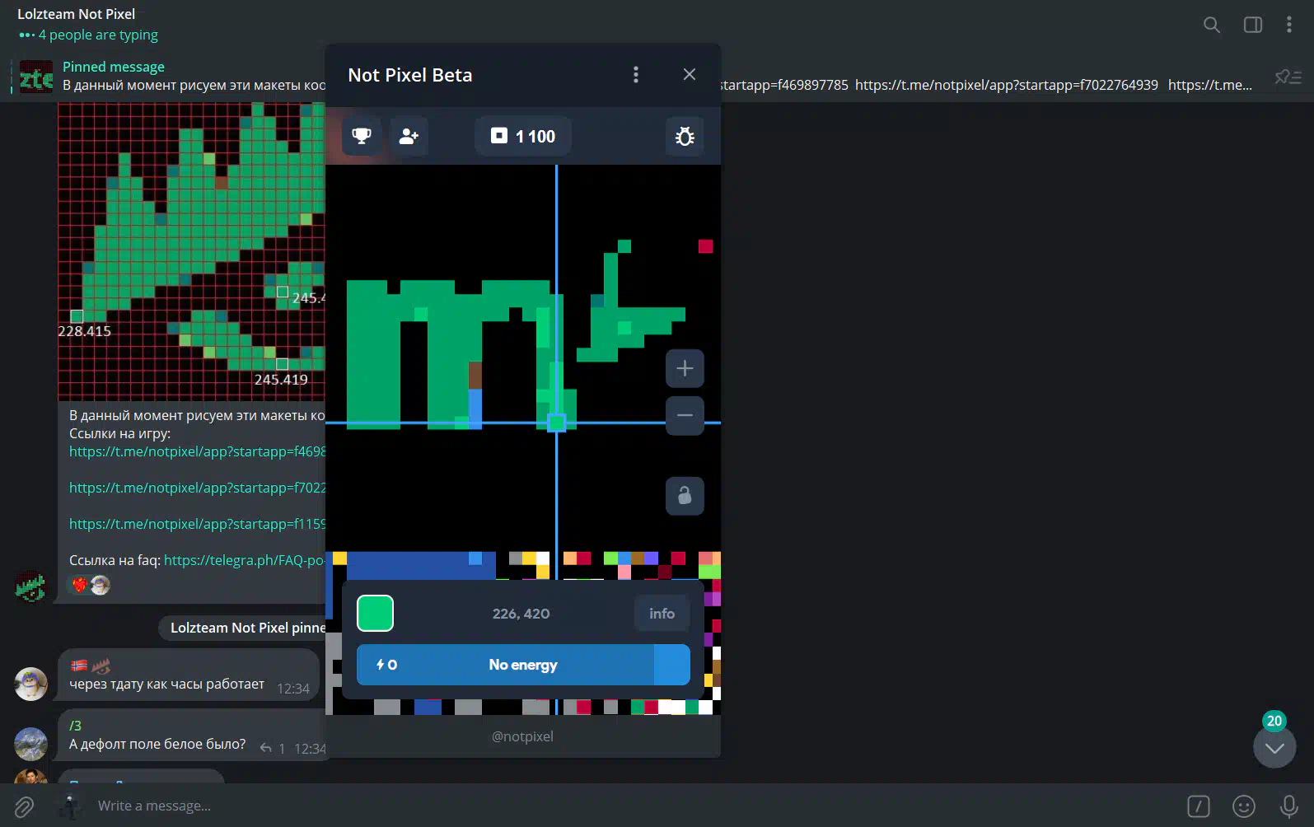Toggle the canvas lock button
This screenshot has height=827, width=1314.
[x=685, y=496]
